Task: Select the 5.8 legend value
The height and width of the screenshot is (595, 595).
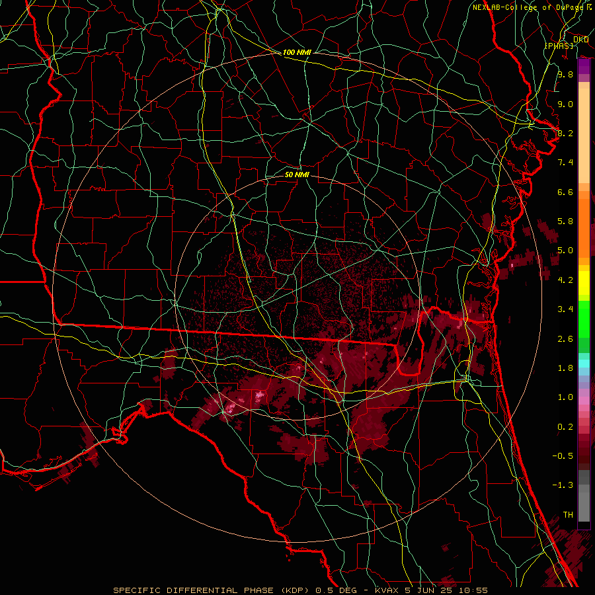Action: [565, 221]
